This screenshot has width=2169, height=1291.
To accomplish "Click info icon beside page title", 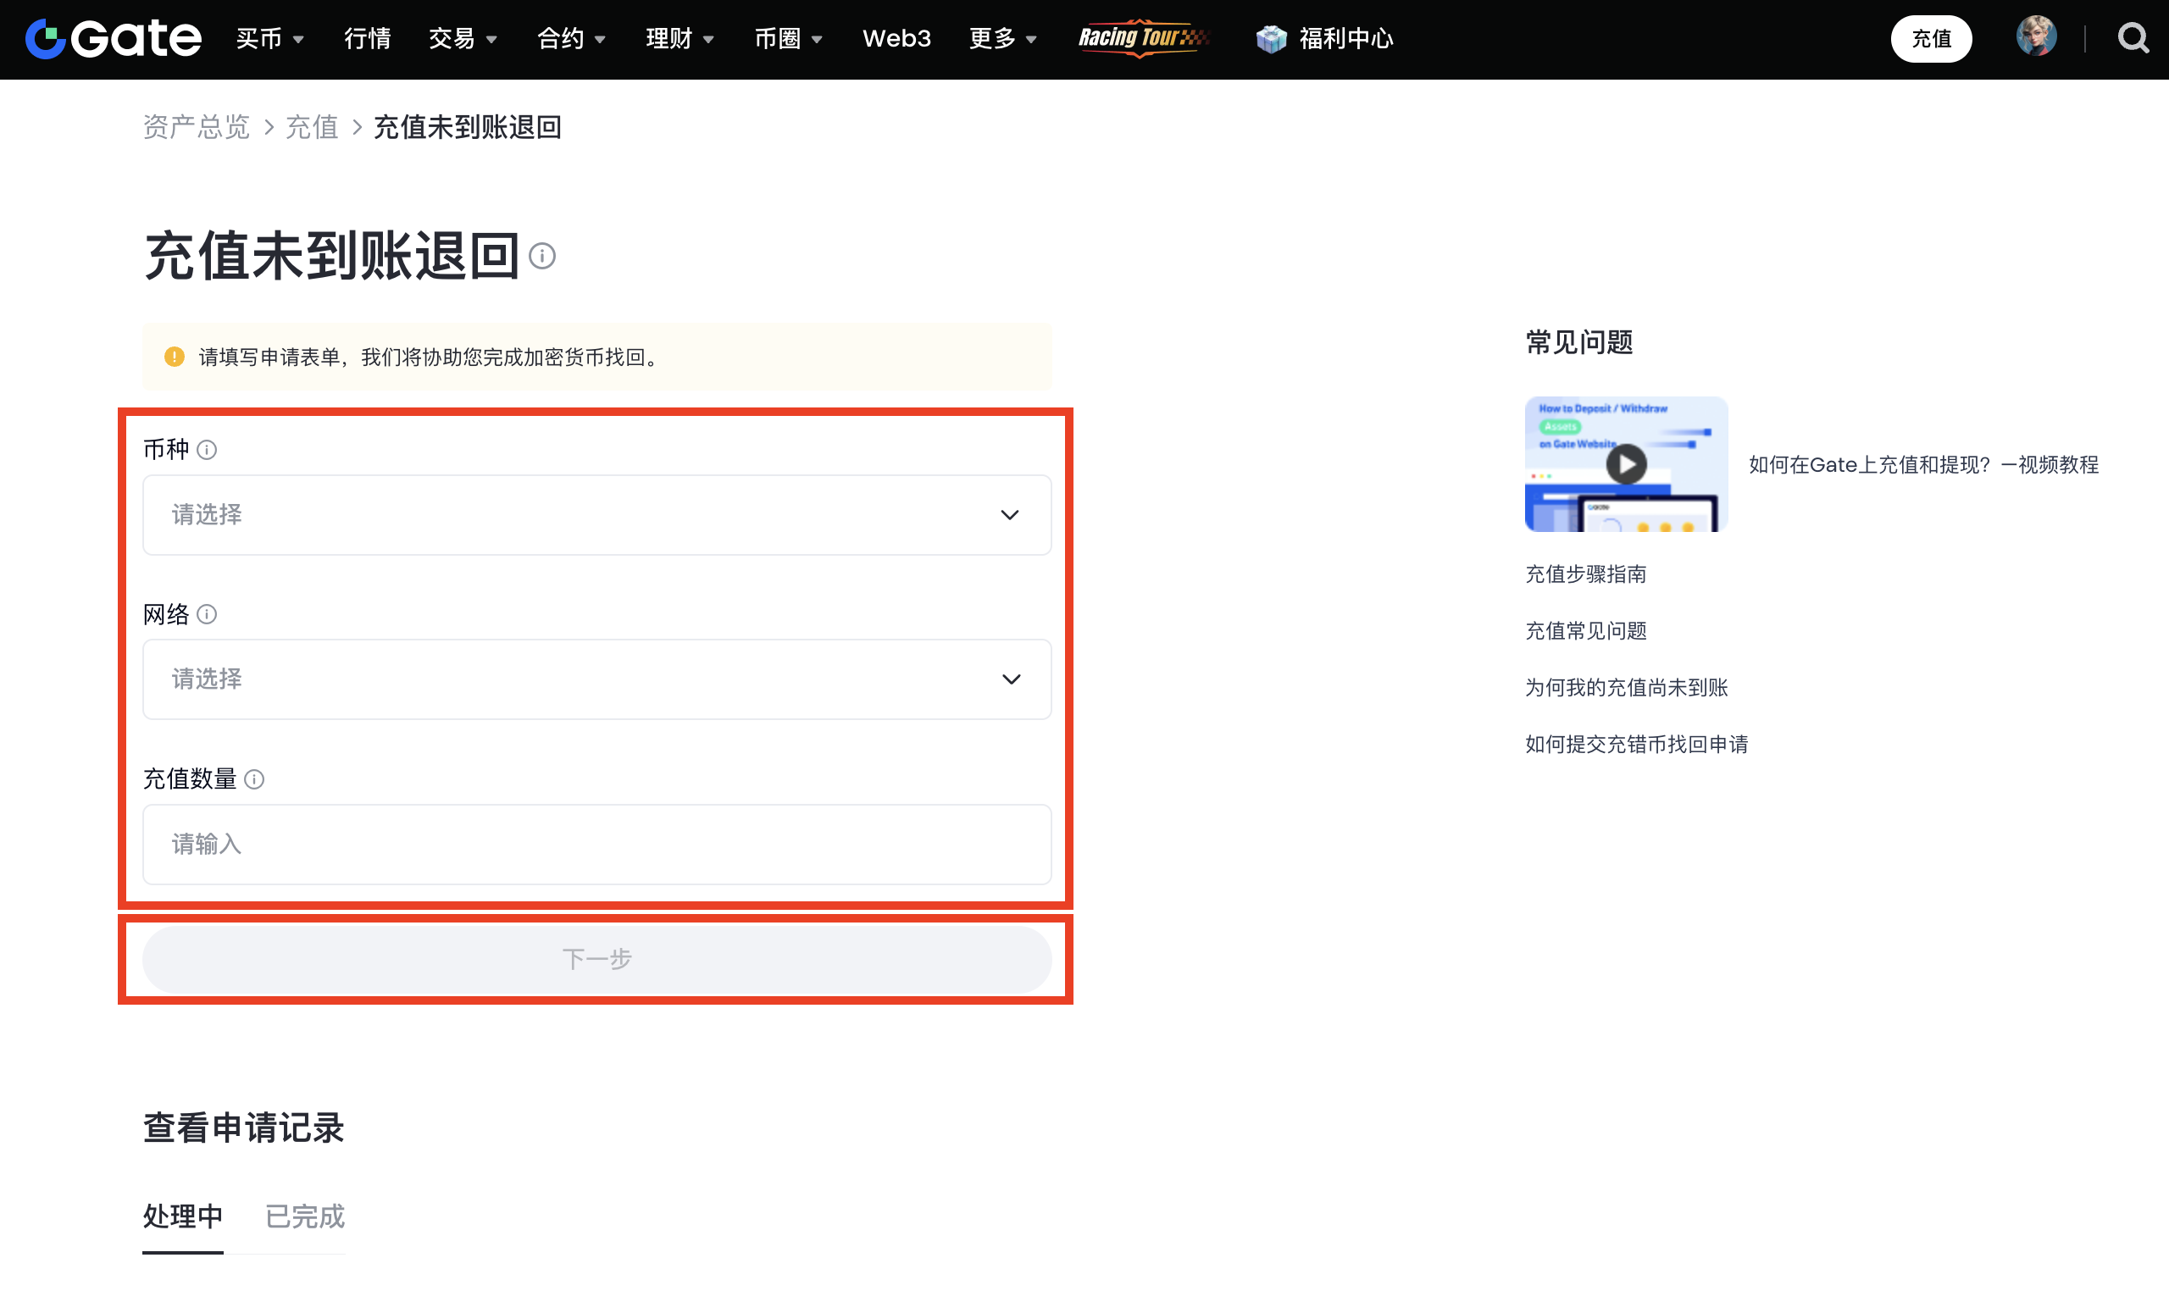I will pos(542,257).
